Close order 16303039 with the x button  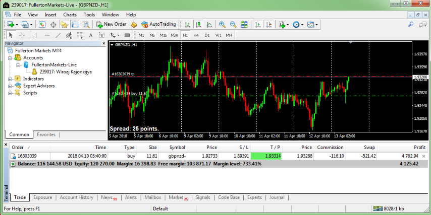click(423, 156)
